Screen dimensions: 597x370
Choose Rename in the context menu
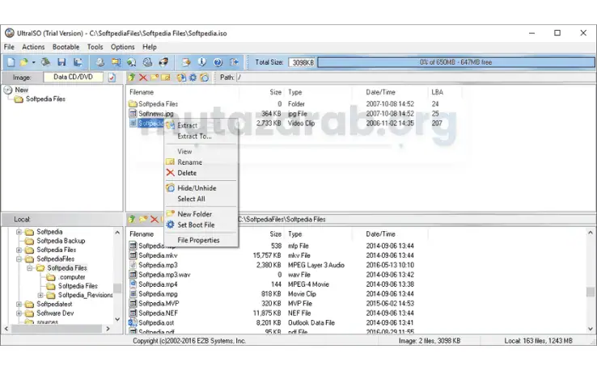(201, 162)
